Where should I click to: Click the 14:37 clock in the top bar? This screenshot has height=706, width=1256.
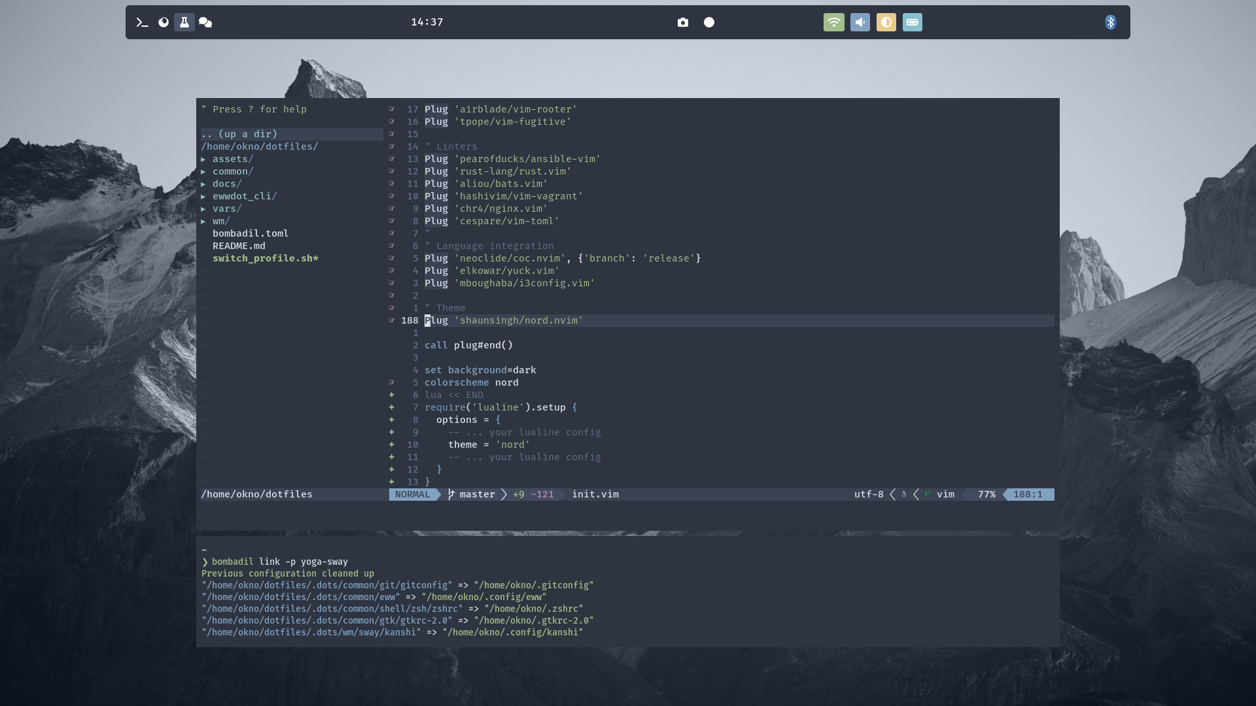coord(427,22)
